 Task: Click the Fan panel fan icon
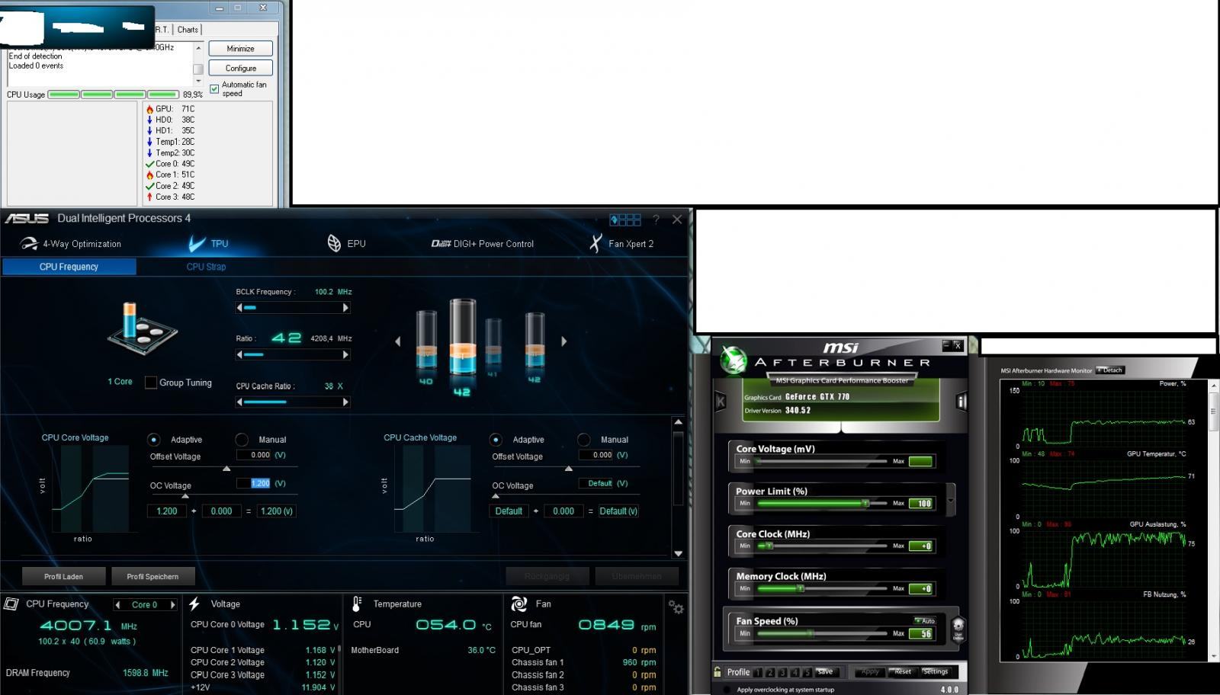pos(519,604)
